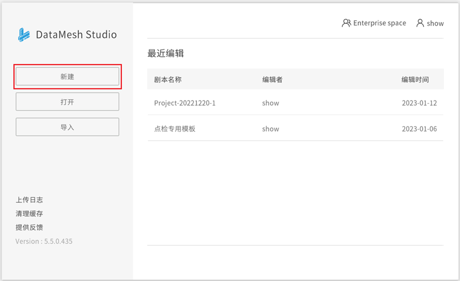
Task: Upload logs via 上传日志
Action: point(29,200)
